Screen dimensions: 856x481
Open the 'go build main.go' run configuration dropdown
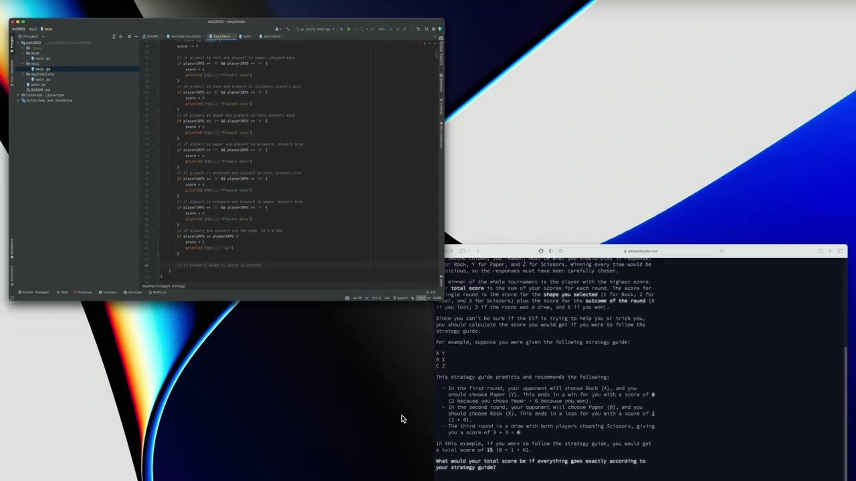[x=314, y=29]
